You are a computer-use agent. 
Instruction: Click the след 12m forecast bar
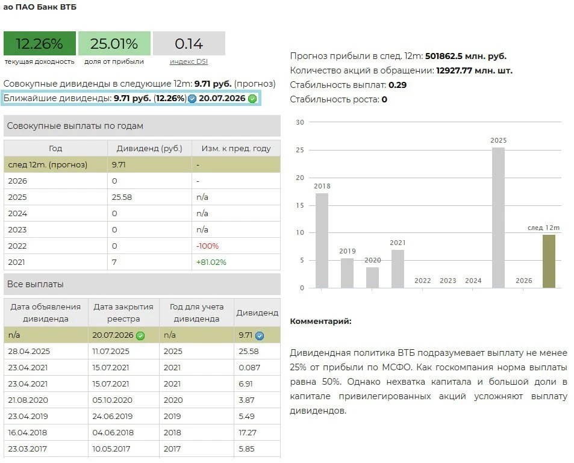click(549, 261)
